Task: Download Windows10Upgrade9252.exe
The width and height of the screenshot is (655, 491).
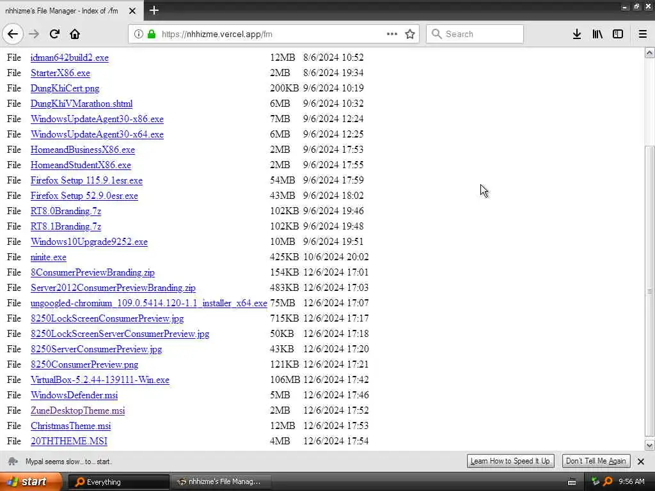Action: tap(89, 242)
